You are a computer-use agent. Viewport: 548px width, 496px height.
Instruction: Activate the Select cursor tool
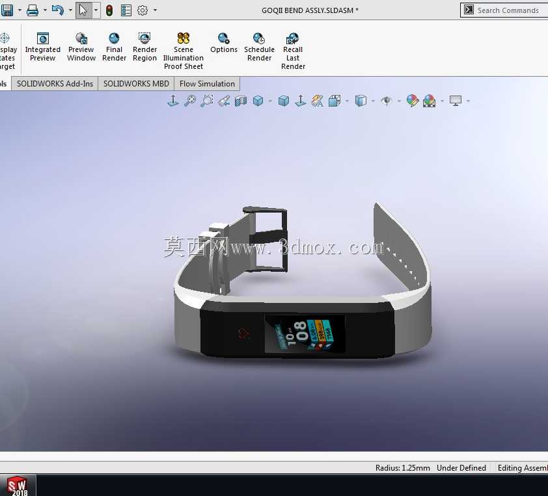(83, 10)
